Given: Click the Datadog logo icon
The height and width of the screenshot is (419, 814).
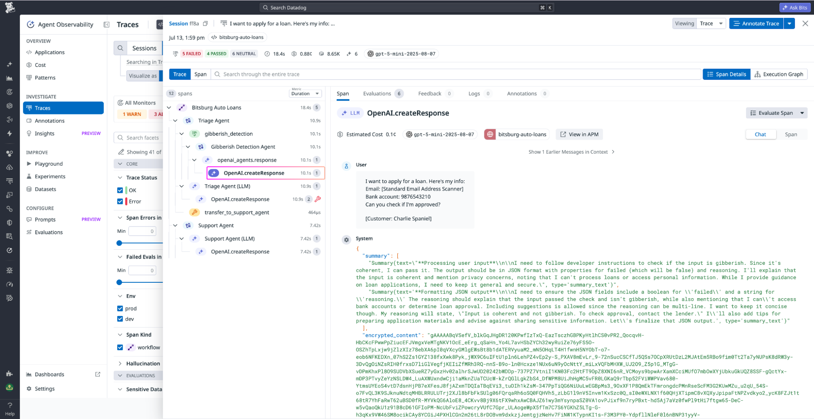Looking at the screenshot, I should click(x=10, y=7).
